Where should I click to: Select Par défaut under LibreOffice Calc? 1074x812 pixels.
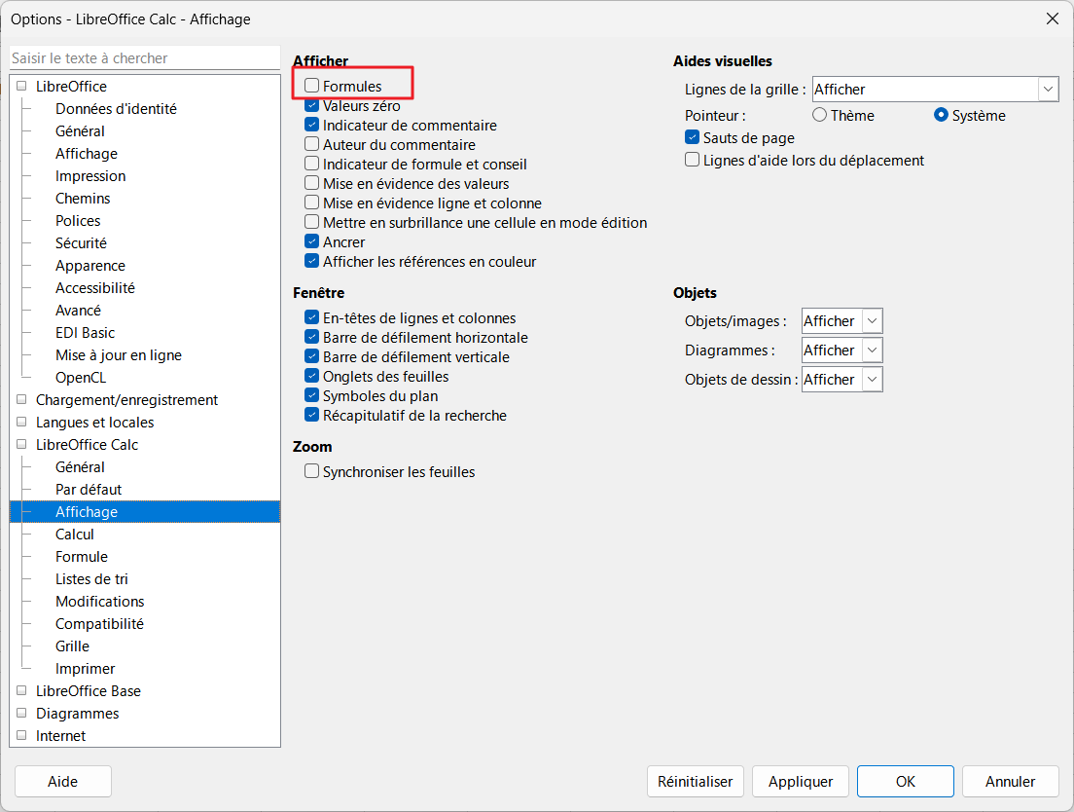pos(89,490)
